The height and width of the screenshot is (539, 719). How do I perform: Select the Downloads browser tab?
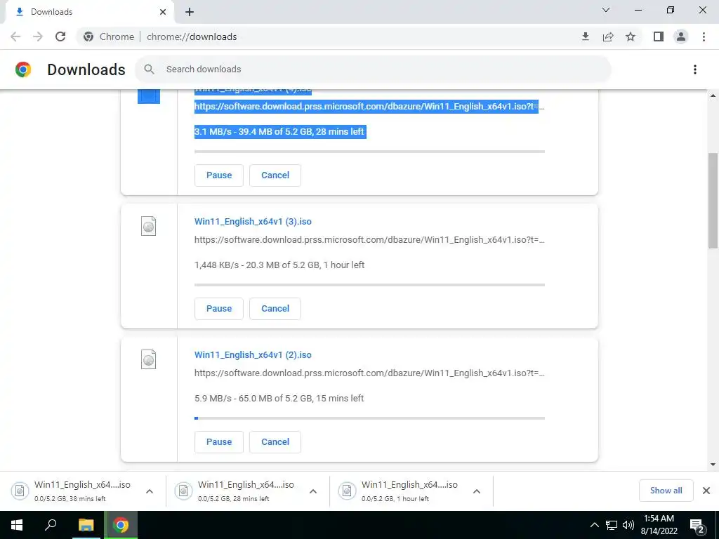90,12
